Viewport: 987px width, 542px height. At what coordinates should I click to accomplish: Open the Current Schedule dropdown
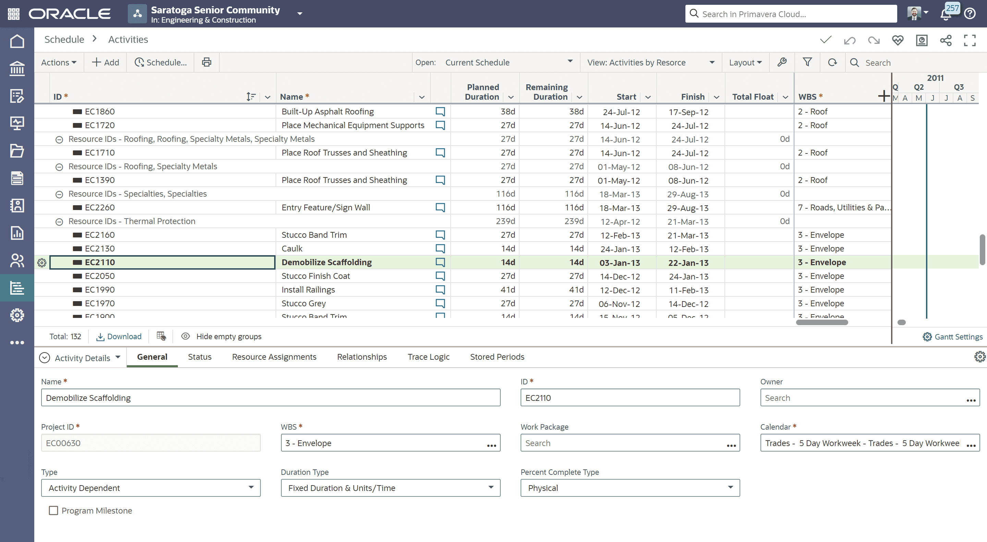(x=509, y=62)
